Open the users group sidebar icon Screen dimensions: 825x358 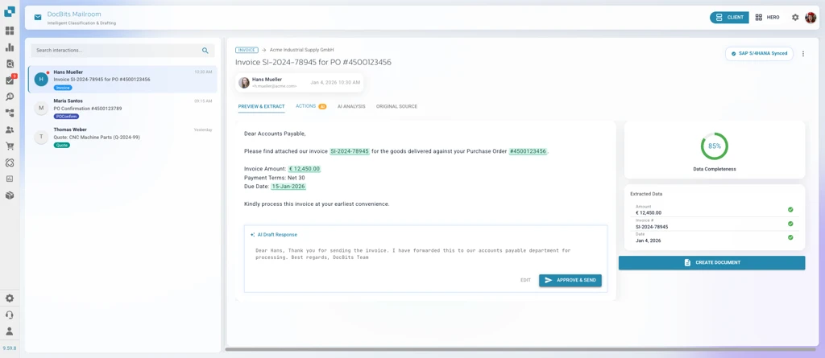pos(10,130)
